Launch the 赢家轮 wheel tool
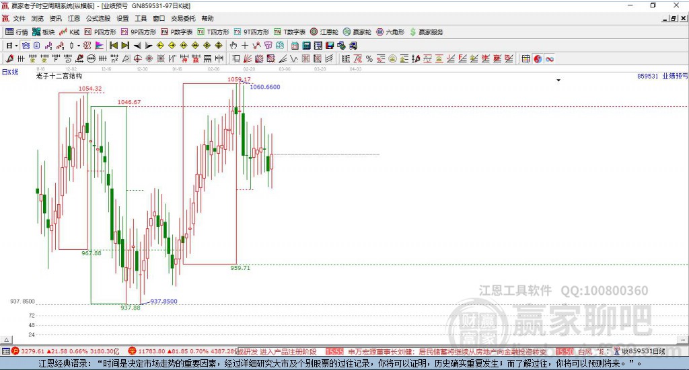The image size is (689, 370). (x=357, y=32)
